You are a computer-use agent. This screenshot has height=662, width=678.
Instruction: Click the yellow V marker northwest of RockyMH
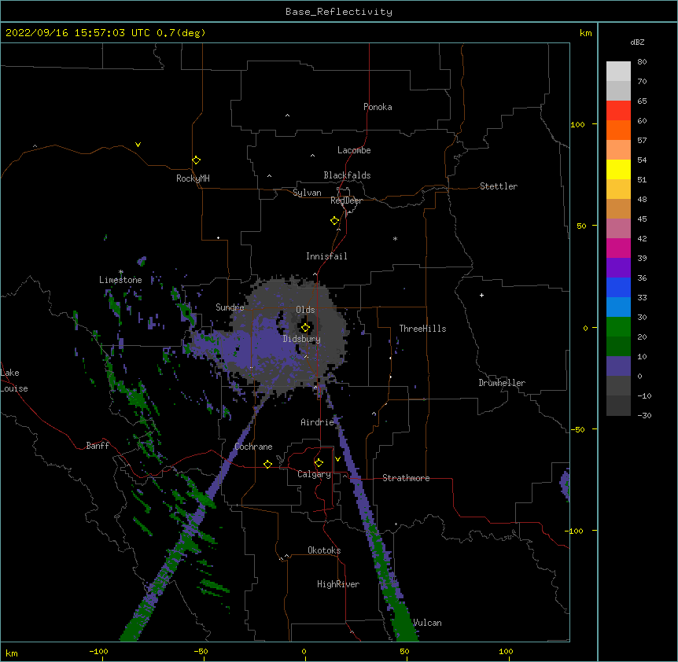click(138, 145)
